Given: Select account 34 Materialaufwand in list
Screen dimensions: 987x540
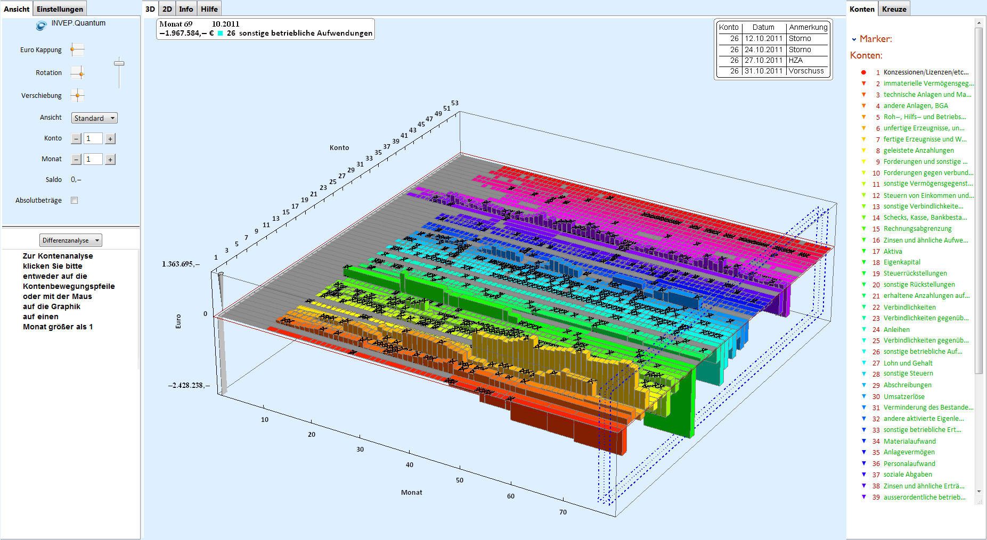Looking at the screenshot, I should click(909, 441).
